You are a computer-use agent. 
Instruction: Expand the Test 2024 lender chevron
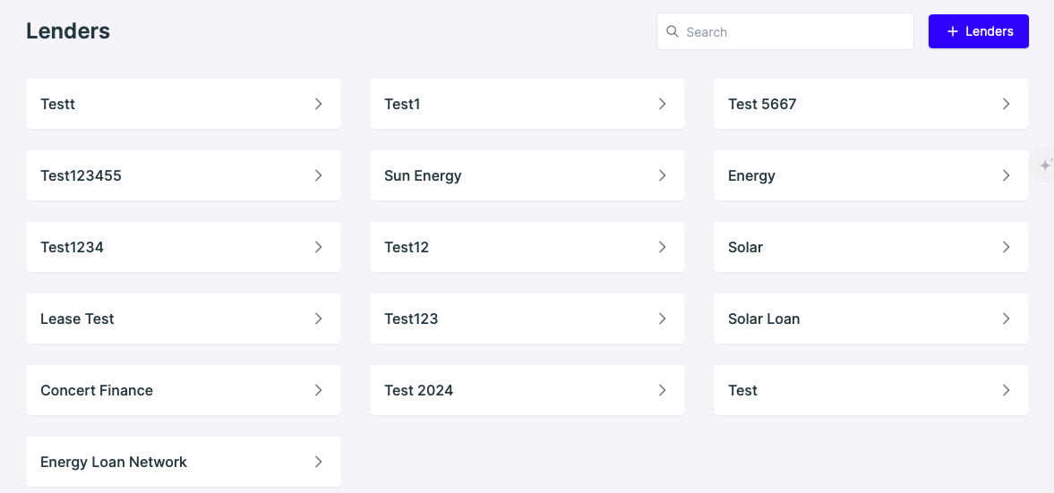[x=662, y=390]
